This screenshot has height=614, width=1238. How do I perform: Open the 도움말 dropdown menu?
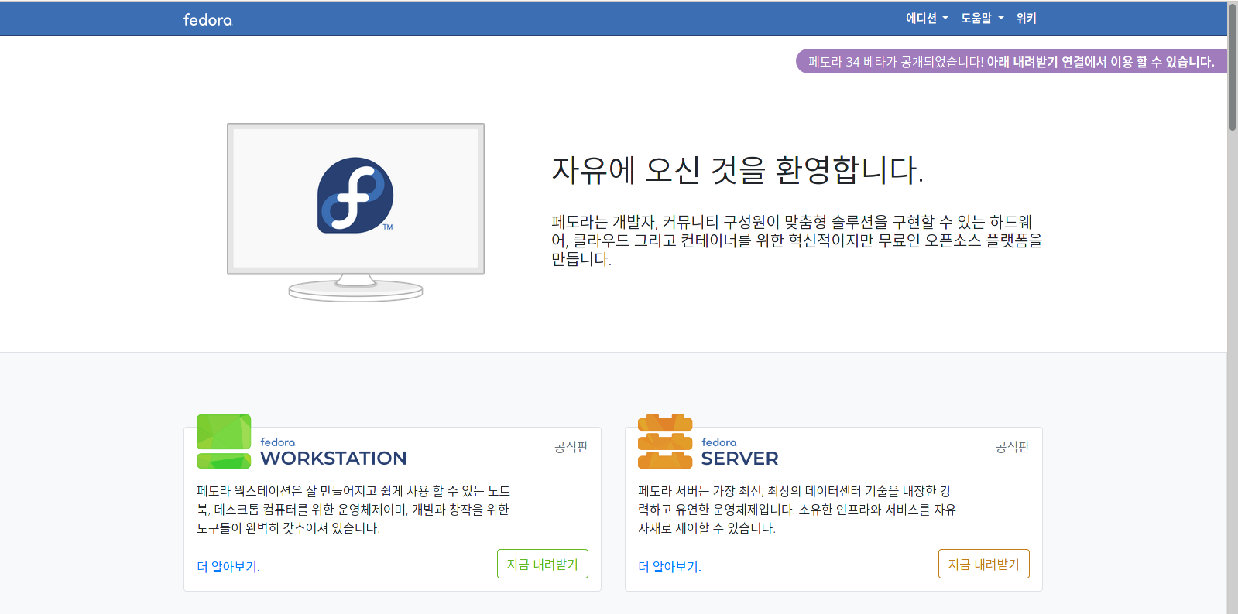click(982, 19)
